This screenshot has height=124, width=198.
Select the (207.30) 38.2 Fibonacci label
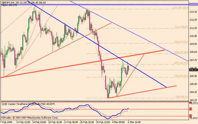coord(181,63)
